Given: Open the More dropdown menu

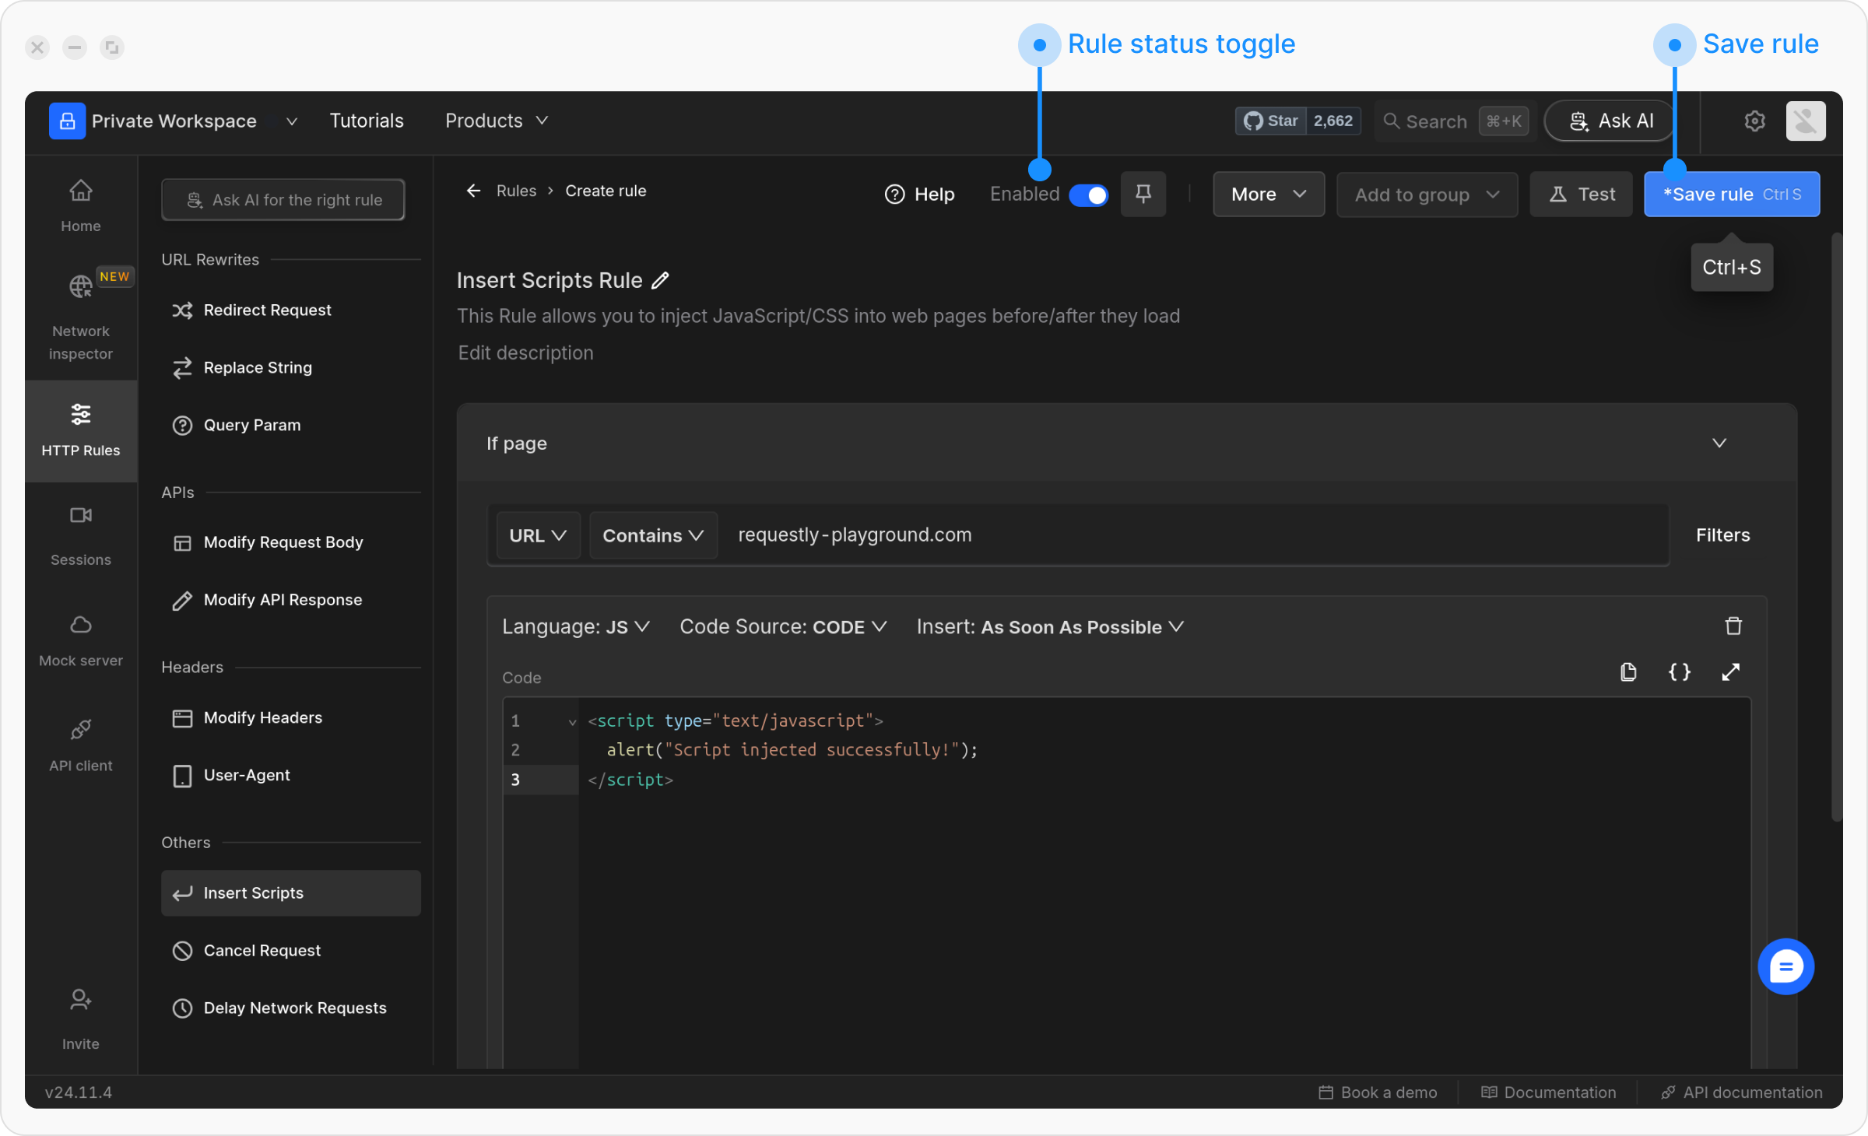Looking at the screenshot, I should tap(1268, 195).
